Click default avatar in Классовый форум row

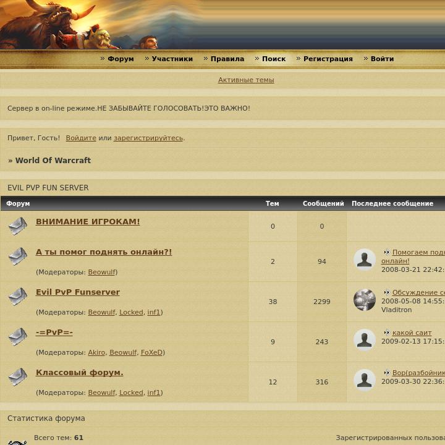point(365,380)
